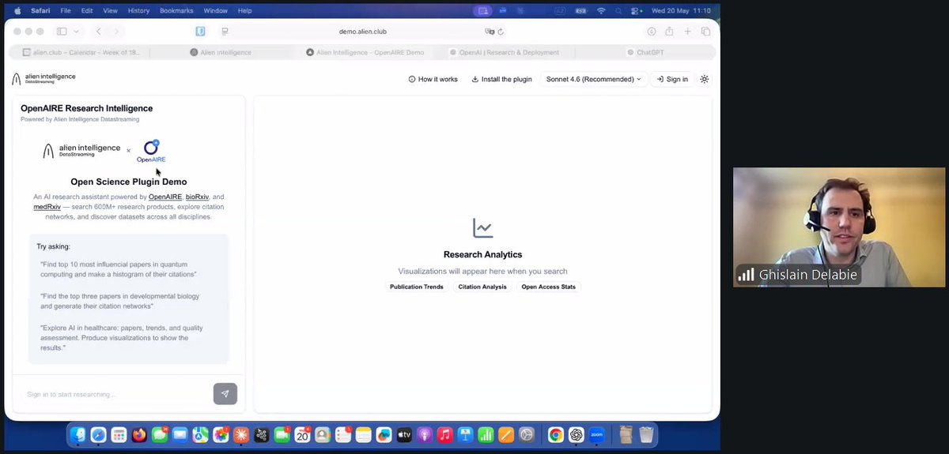Open a new tab with the plus icon
This screenshot has height=454, width=949.
687,32
